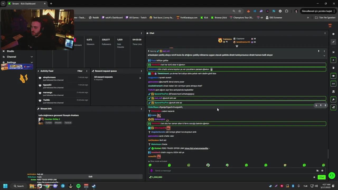This screenshot has height=190, width=338.
Task: Open Telegram from the taskbar
Action: tap(63, 186)
